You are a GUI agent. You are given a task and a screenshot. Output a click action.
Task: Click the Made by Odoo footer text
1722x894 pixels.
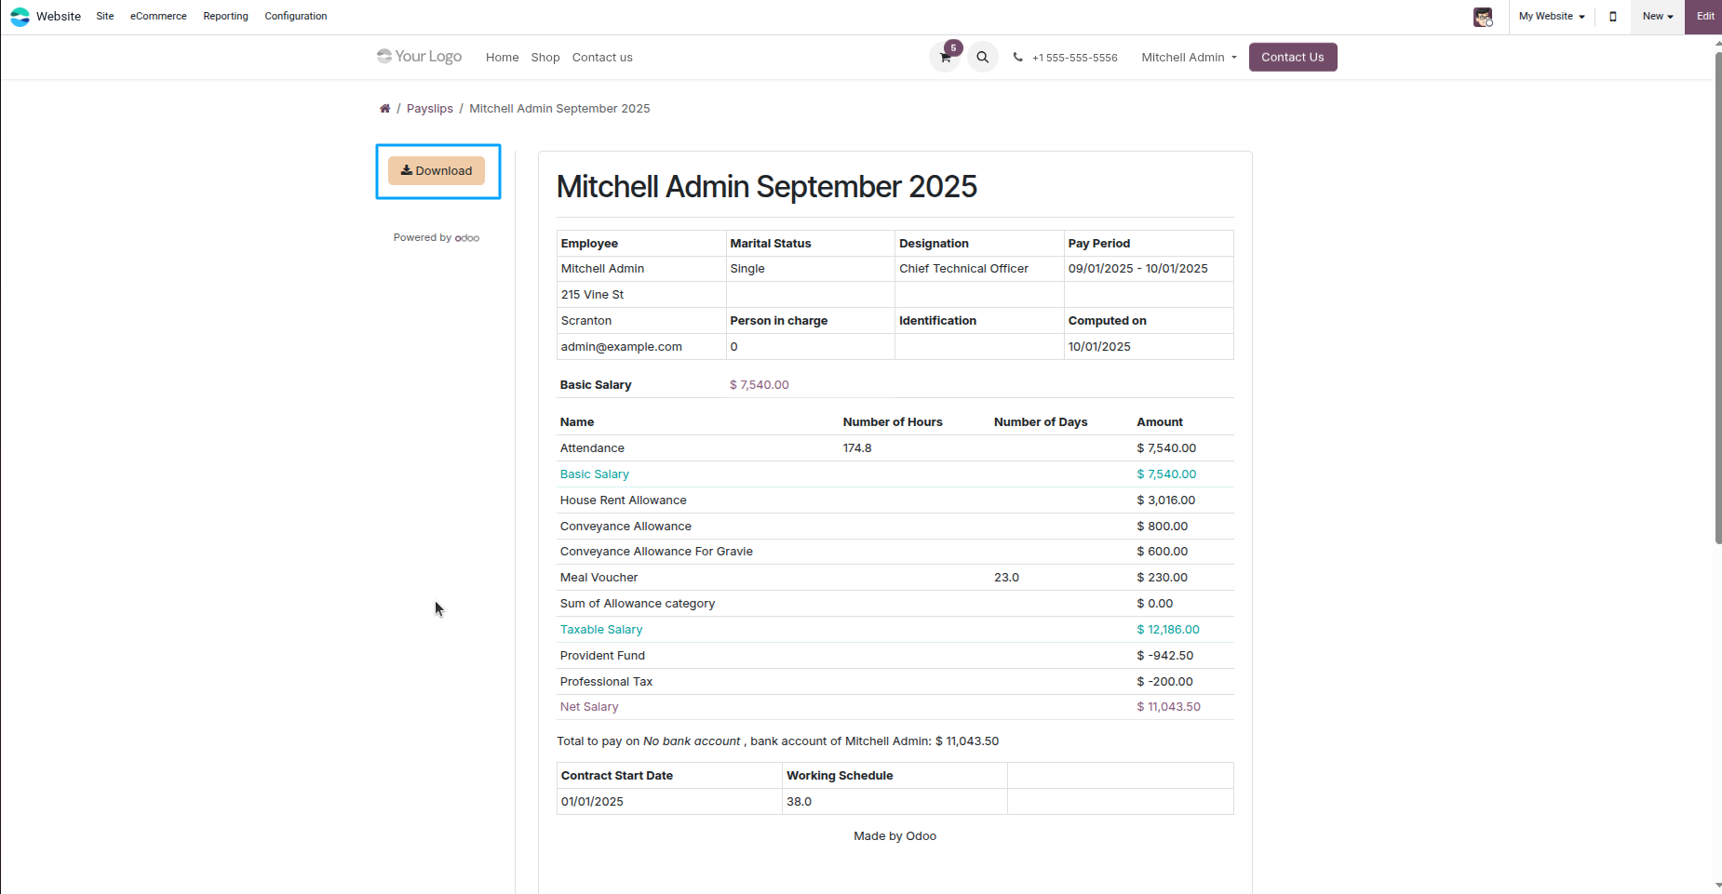click(895, 836)
